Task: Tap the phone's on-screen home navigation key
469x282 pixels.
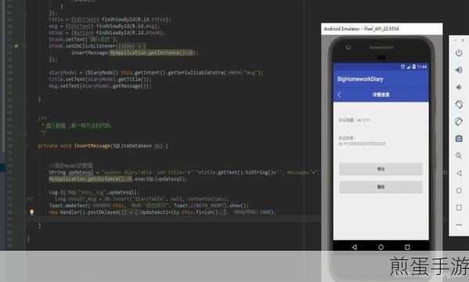Action: click(381, 247)
